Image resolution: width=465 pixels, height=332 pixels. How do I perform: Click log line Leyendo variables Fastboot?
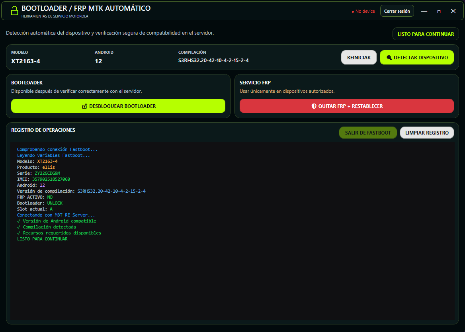point(53,155)
